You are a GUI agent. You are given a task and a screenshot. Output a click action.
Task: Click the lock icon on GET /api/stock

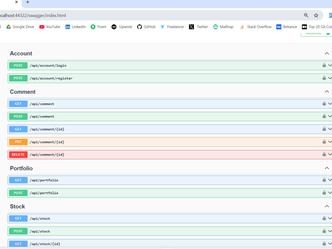pos(324,218)
